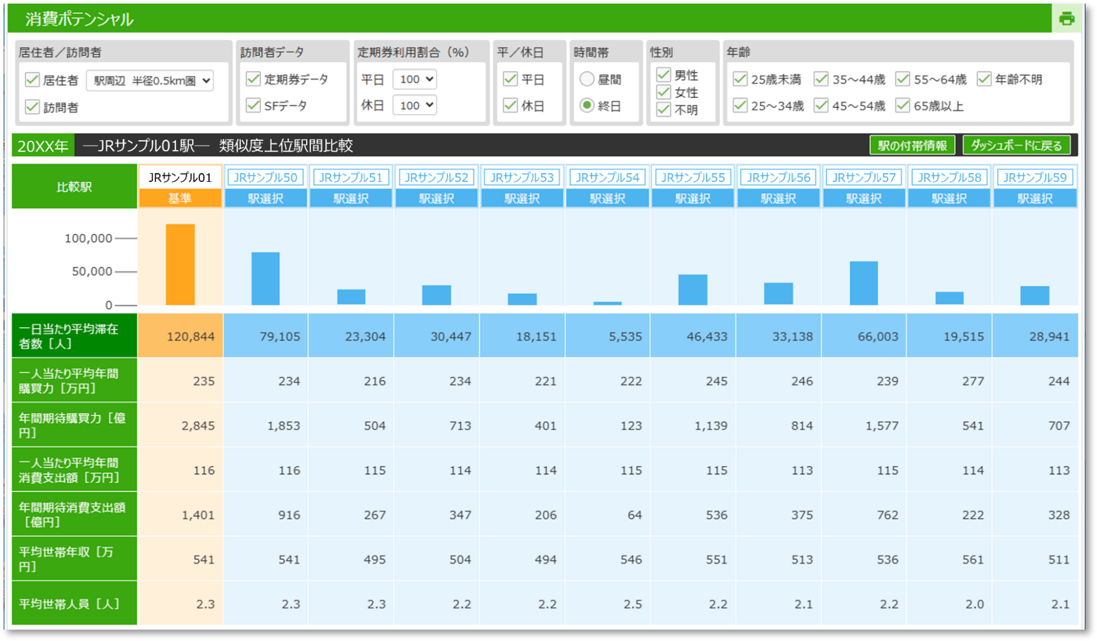Click the 120,844 value cell
The image size is (1097, 641).
coord(180,336)
